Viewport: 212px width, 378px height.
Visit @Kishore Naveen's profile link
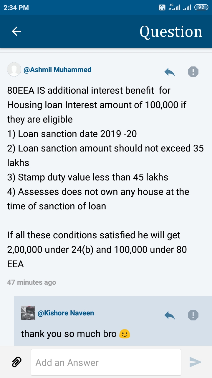click(x=66, y=313)
